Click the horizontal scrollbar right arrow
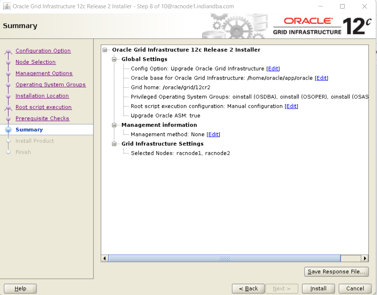Image resolution: width=377 pixels, height=295 pixels. [365, 259]
